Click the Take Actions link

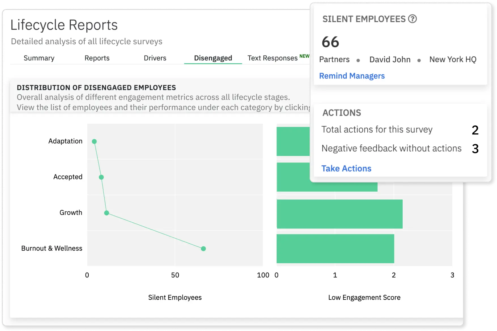[346, 168]
